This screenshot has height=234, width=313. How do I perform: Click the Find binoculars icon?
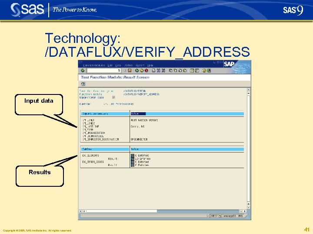point(159,71)
